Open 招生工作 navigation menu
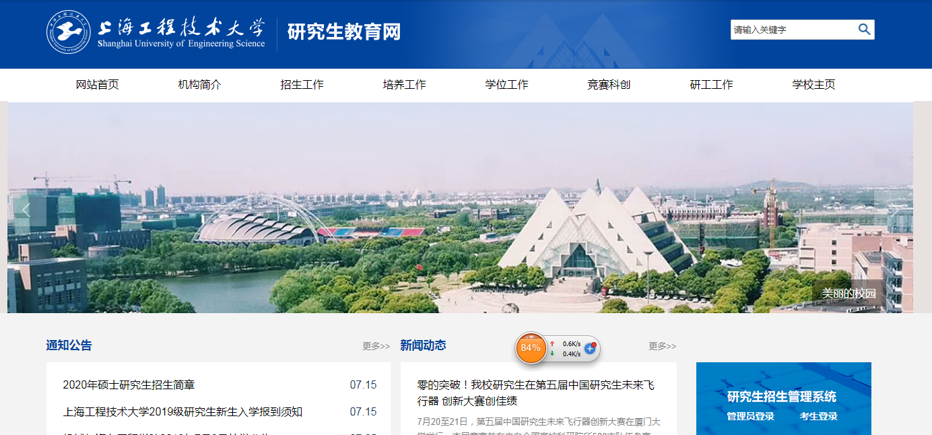 coord(302,85)
